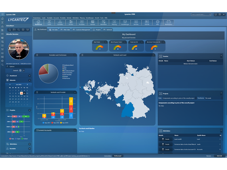This screenshot has width=227, height=170.
Task: Switch to the Pre Sales tab
Action: pos(54,30)
